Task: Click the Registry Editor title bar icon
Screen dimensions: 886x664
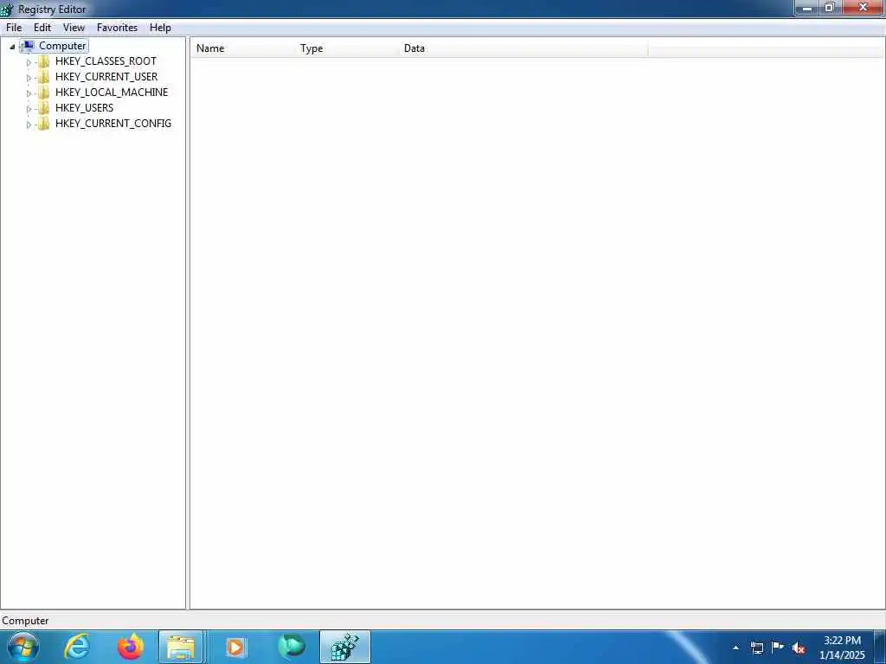Action: click(7, 9)
